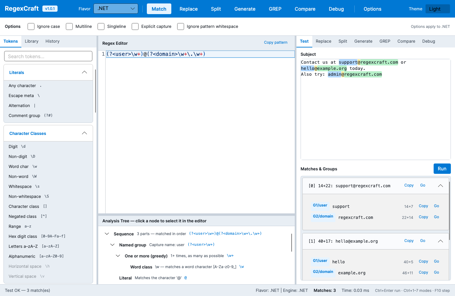The height and width of the screenshot is (296, 455).
Task: Collapse One or more (greedy) node
Action: coord(118,256)
